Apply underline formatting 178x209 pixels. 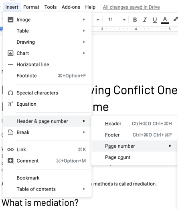(155, 20)
